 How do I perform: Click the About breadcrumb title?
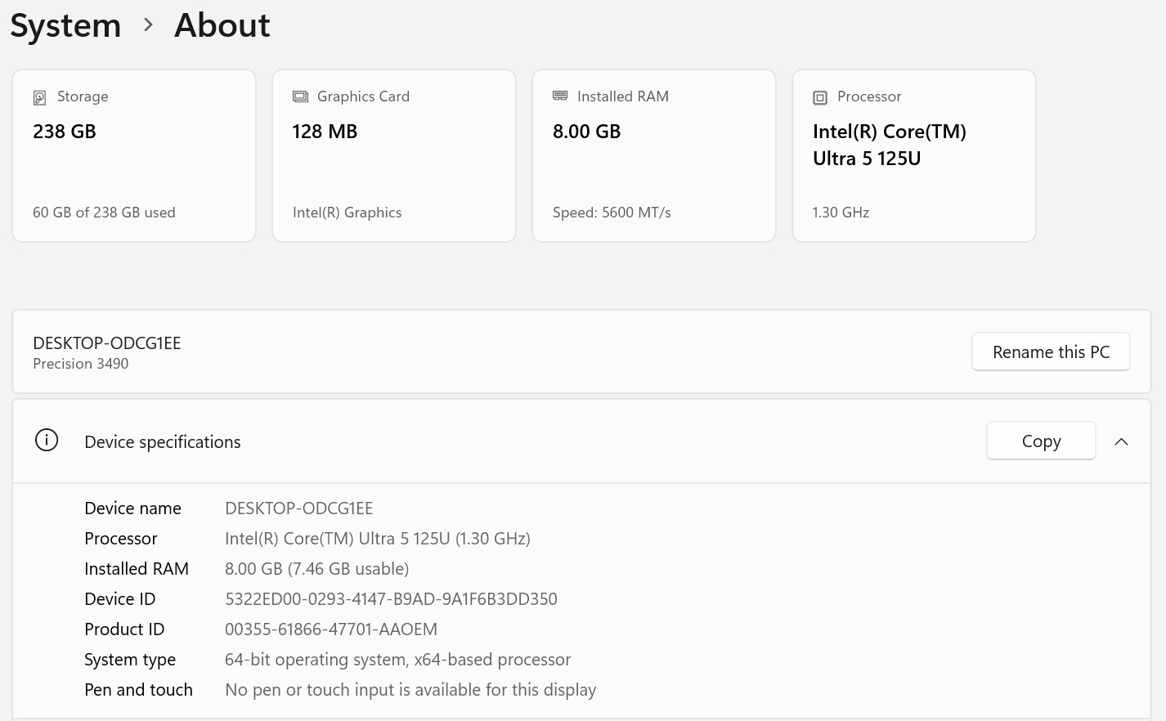(222, 25)
